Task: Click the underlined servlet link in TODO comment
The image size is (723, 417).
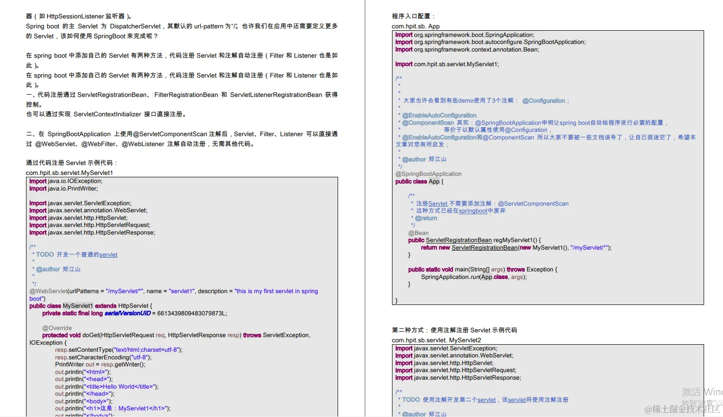Action: coord(108,254)
